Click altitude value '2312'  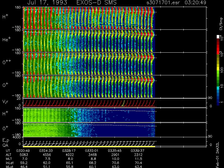(138, 155)
